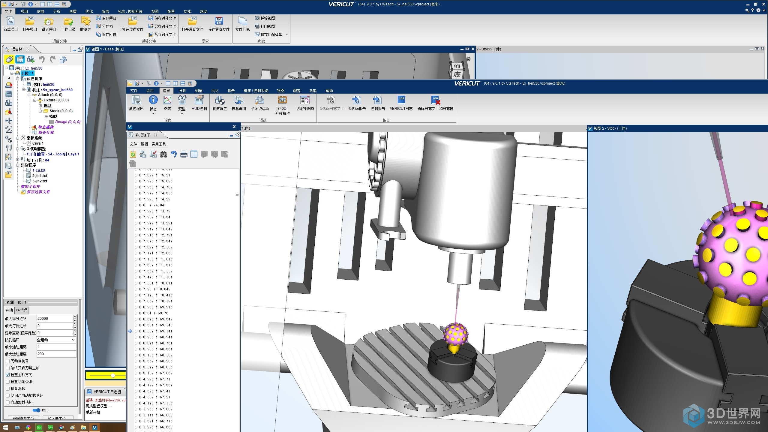Click coordinate system icon in project tree sidebar
The height and width of the screenshot is (432, 768).
pyautogui.click(x=9, y=130)
